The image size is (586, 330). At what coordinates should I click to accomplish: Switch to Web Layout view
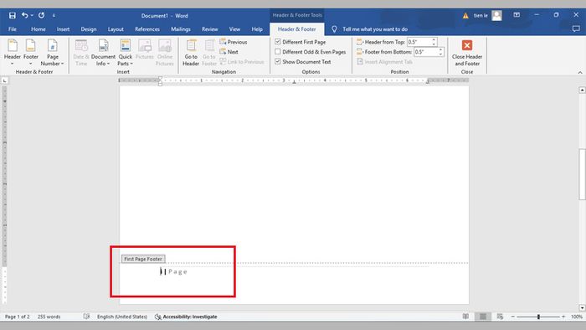point(500,317)
